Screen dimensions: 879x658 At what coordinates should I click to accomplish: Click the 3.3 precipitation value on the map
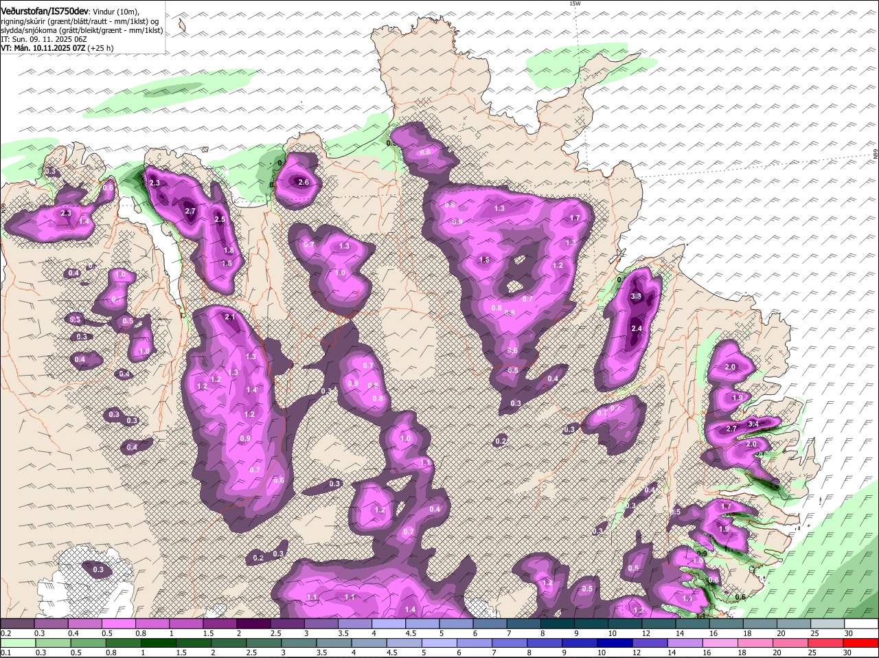coord(636,297)
